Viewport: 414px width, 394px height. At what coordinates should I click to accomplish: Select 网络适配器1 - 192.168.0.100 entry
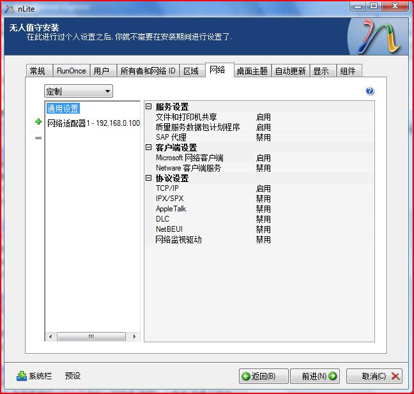coord(93,123)
